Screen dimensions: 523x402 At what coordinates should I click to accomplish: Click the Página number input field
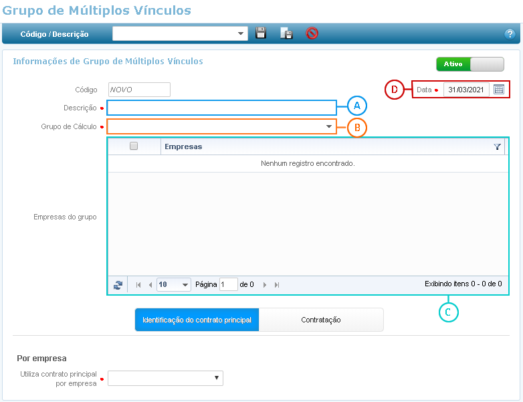tap(228, 285)
